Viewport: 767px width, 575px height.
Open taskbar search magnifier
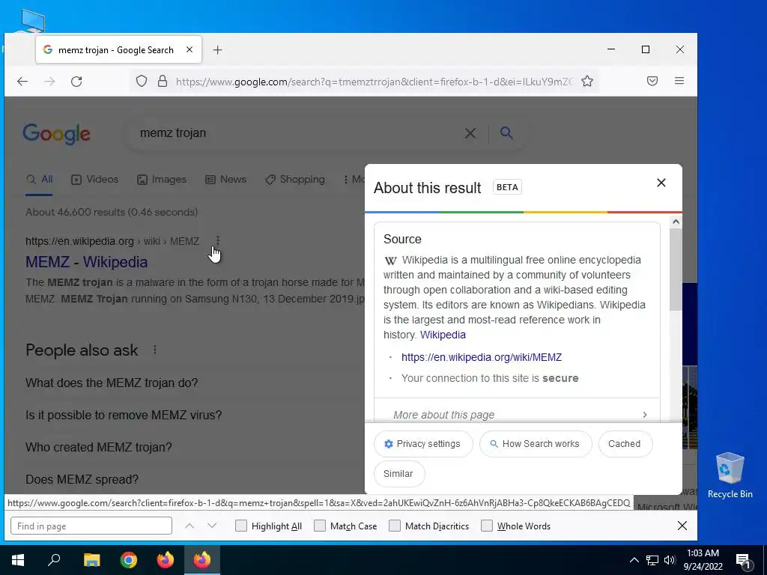click(54, 560)
